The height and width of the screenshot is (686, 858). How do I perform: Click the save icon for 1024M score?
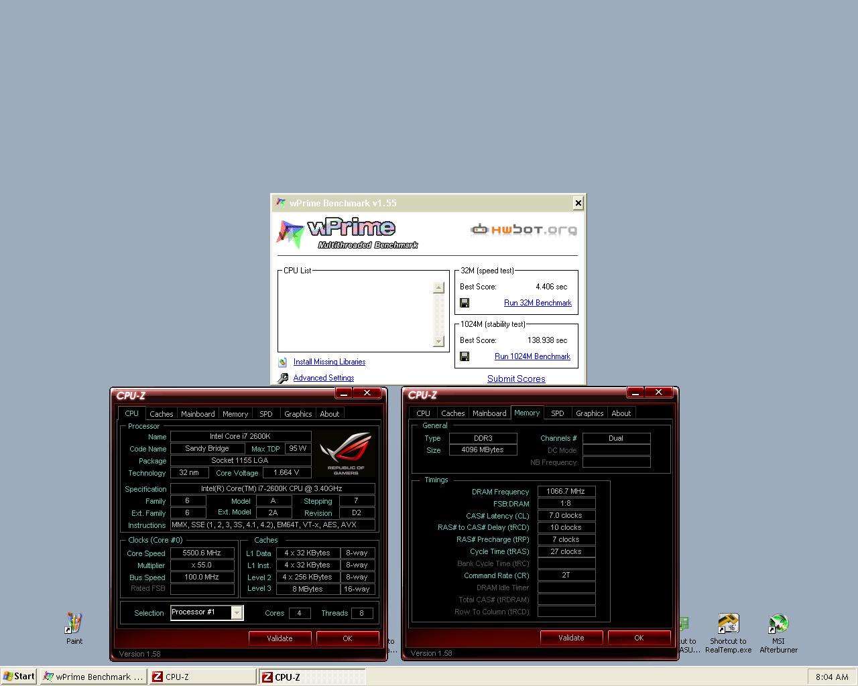click(x=465, y=356)
